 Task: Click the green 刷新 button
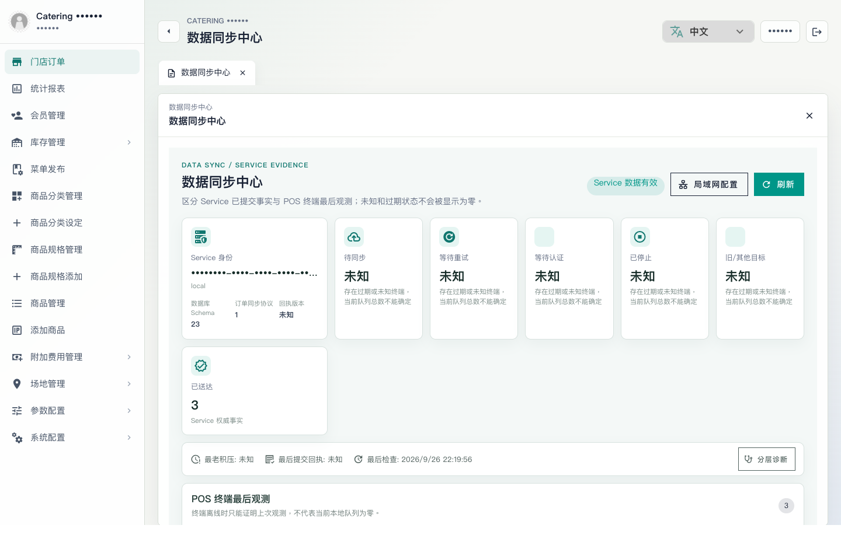tap(779, 184)
